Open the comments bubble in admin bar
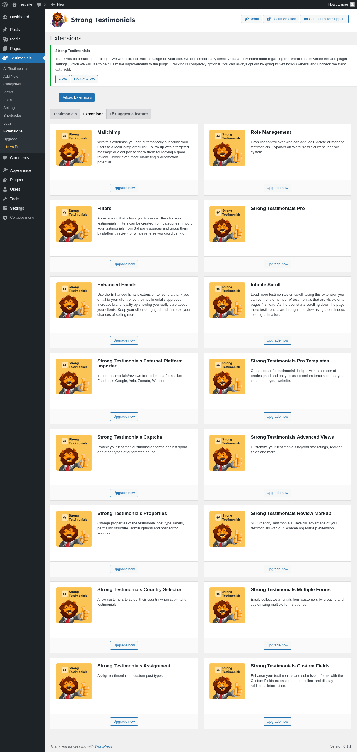Image resolution: width=357 pixels, height=752 pixels. [39, 4]
